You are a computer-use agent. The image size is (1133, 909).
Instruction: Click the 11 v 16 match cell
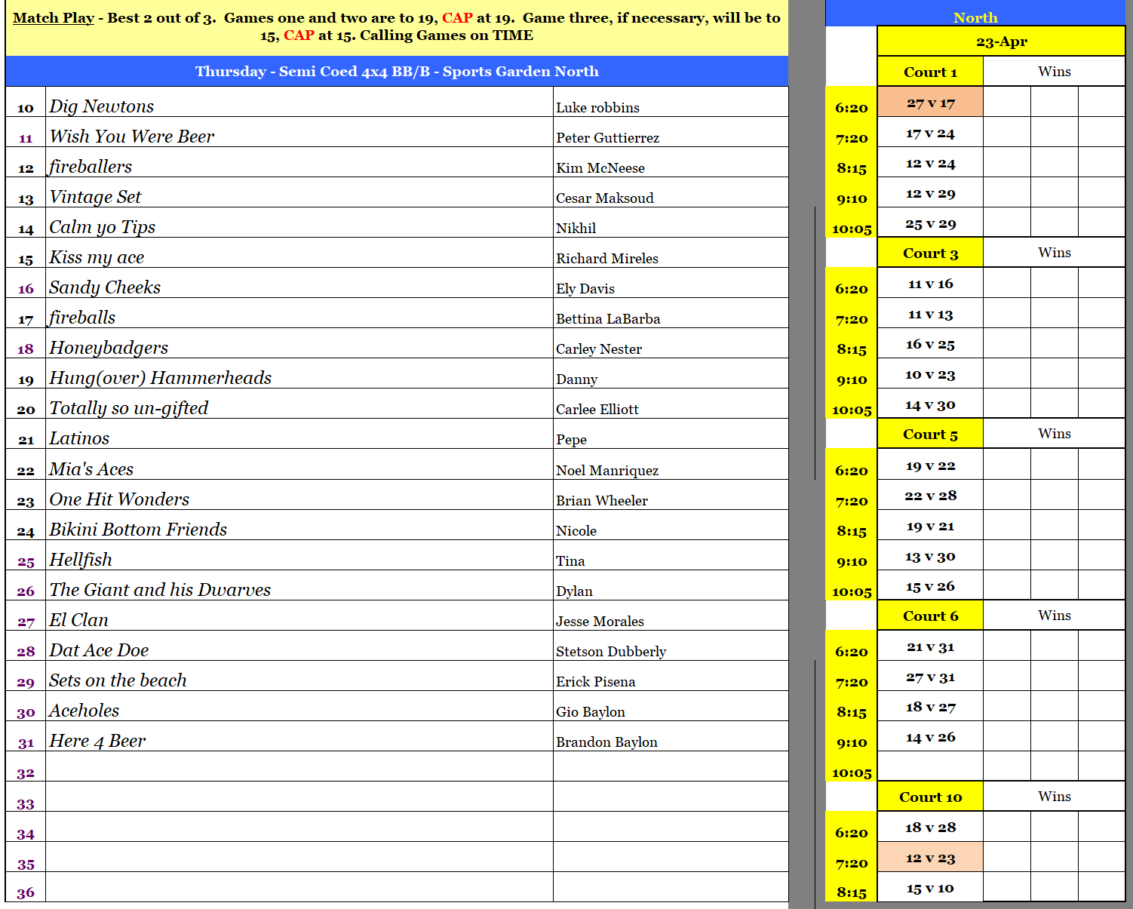click(929, 284)
